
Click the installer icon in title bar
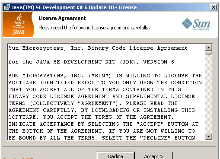point(6,7)
